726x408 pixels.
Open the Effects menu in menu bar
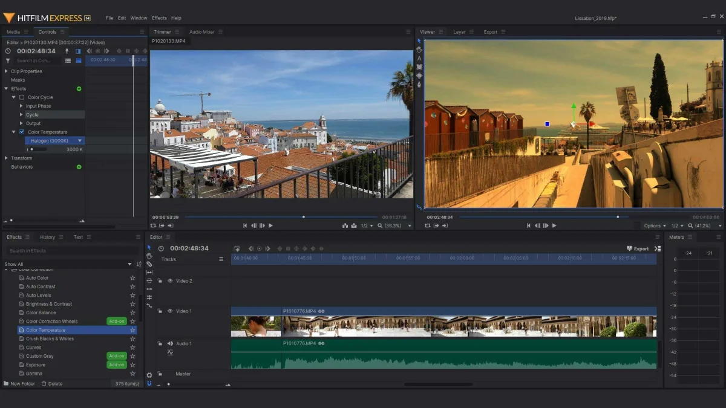pyautogui.click(x=159, y=18)
